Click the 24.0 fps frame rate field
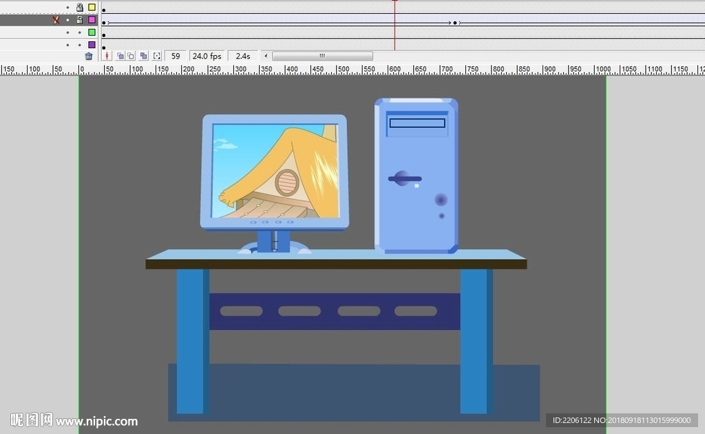Screen dimensions: 705x434 click(207, 56)
